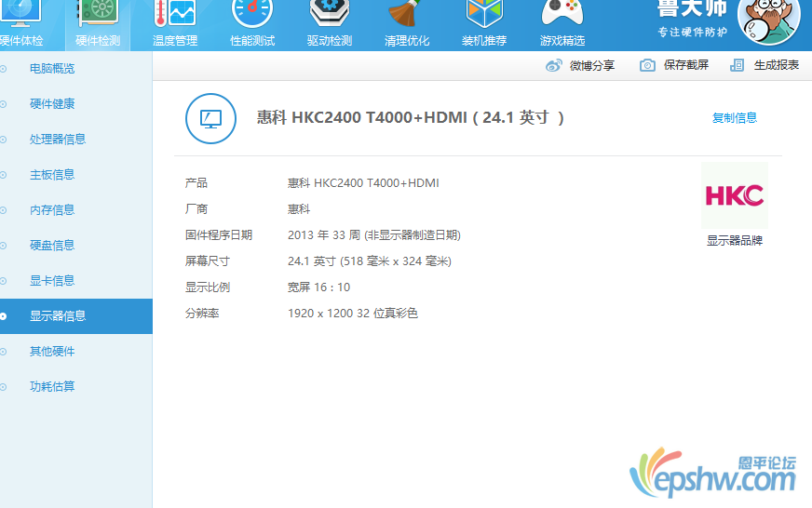Open the 性能测试 performance test gauge icon

coord(251,13)
